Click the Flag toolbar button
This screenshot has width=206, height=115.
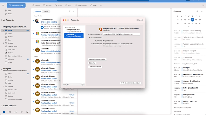pyautogui.click(x=68, y=5)
